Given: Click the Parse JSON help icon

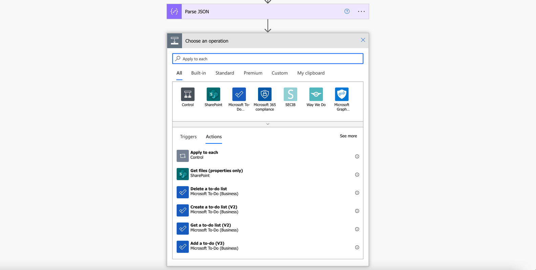Looking at the screenshot, I should pos(347,11).
